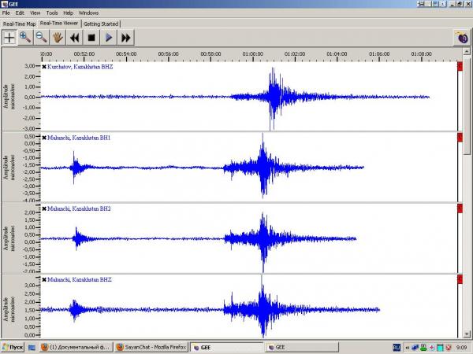
Task: Remove the Makanchi, Kazakhstan BH1 trace
Action: click(x=44, y=138)
